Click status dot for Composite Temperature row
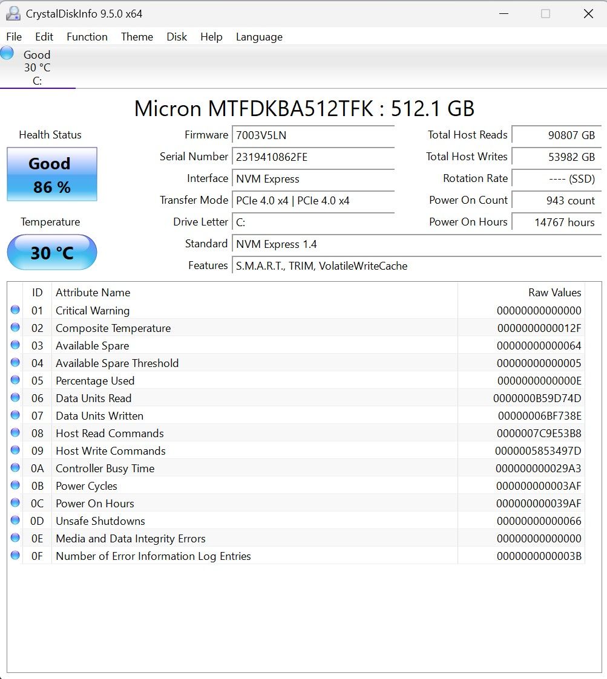Viewport: 607px width, 679px height. 15,327
